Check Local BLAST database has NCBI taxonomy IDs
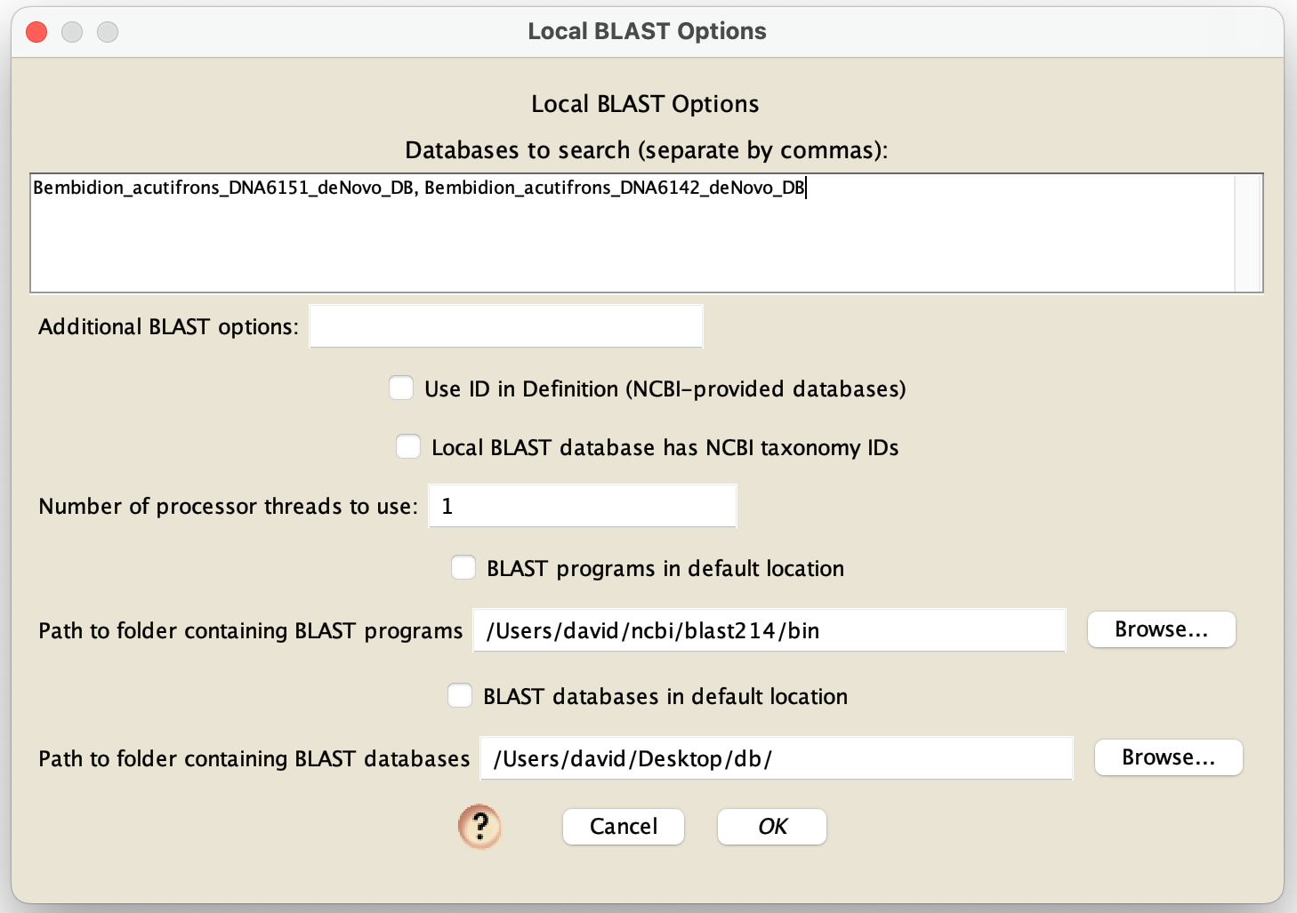1297x913 pixels. (x=408, y=447)
